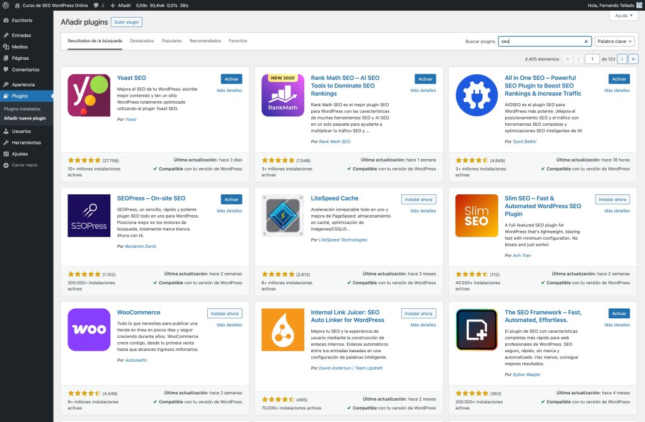645x422 pixels.
Task: Clear the search field with the x icon
Action: 586,42
